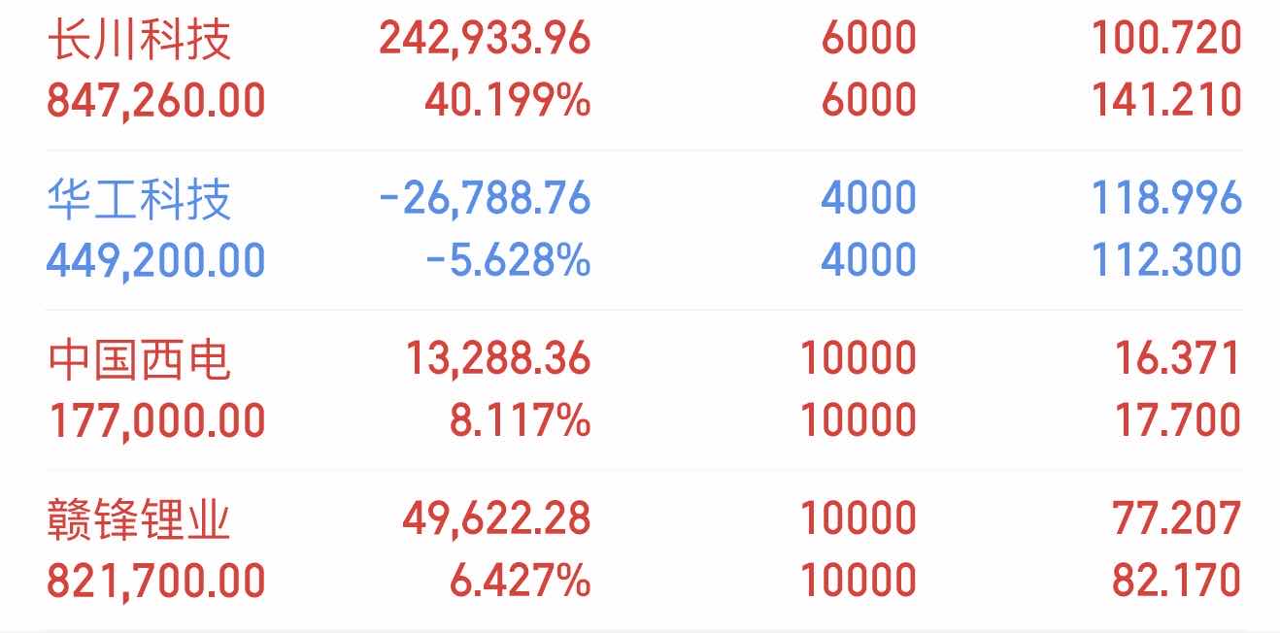Select current price 82.170

click(1177, 581)
